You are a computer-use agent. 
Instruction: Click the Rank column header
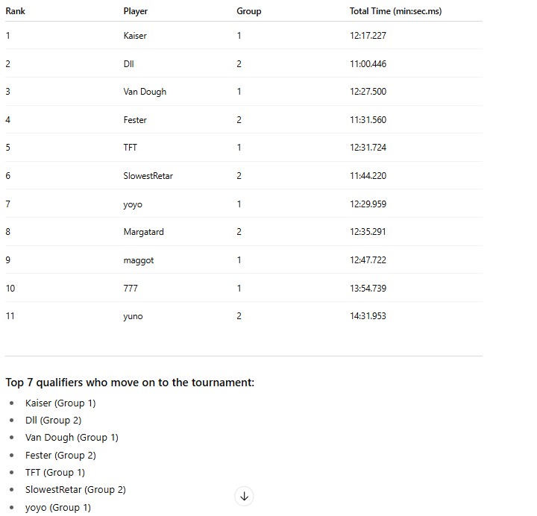pos(15,11)
